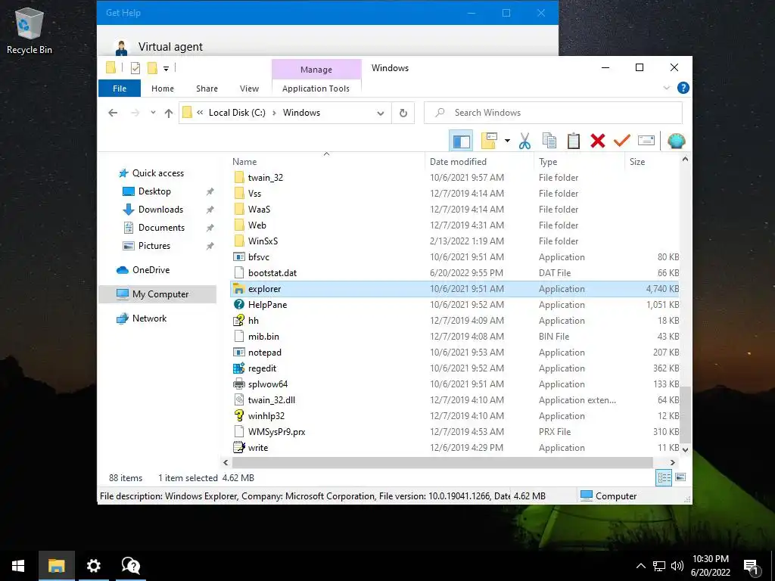Toggle the navigation pane toolbar button
Image resolution: width=775 pixels, height=581 pixels.
pyautogui.click(x=461, y=141)
